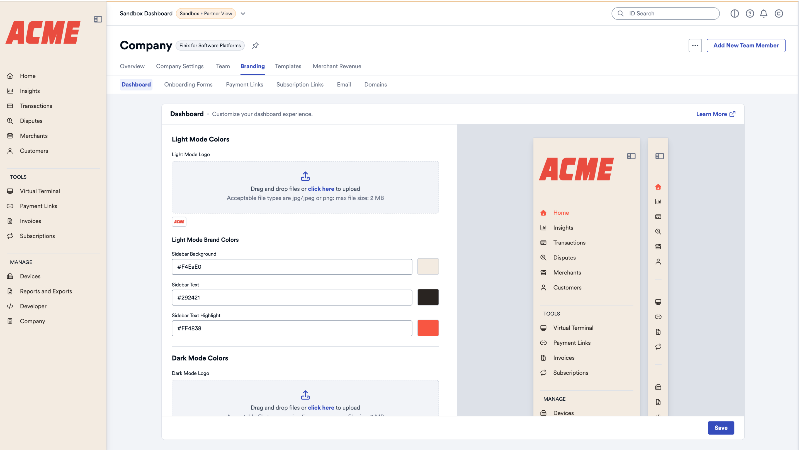799x451 pixels.
Task: Open the Learn More link
Action: pyautogui.click(x=716, y=114)
